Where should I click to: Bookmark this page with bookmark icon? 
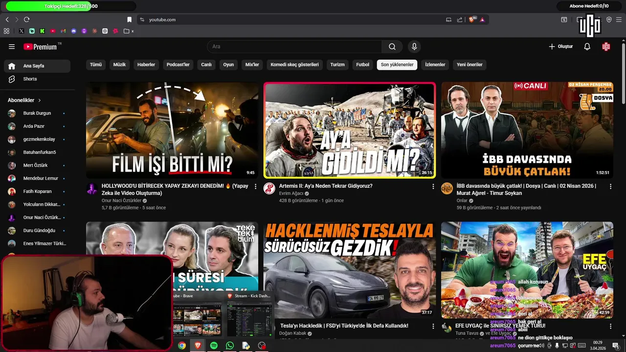point(129,20)
